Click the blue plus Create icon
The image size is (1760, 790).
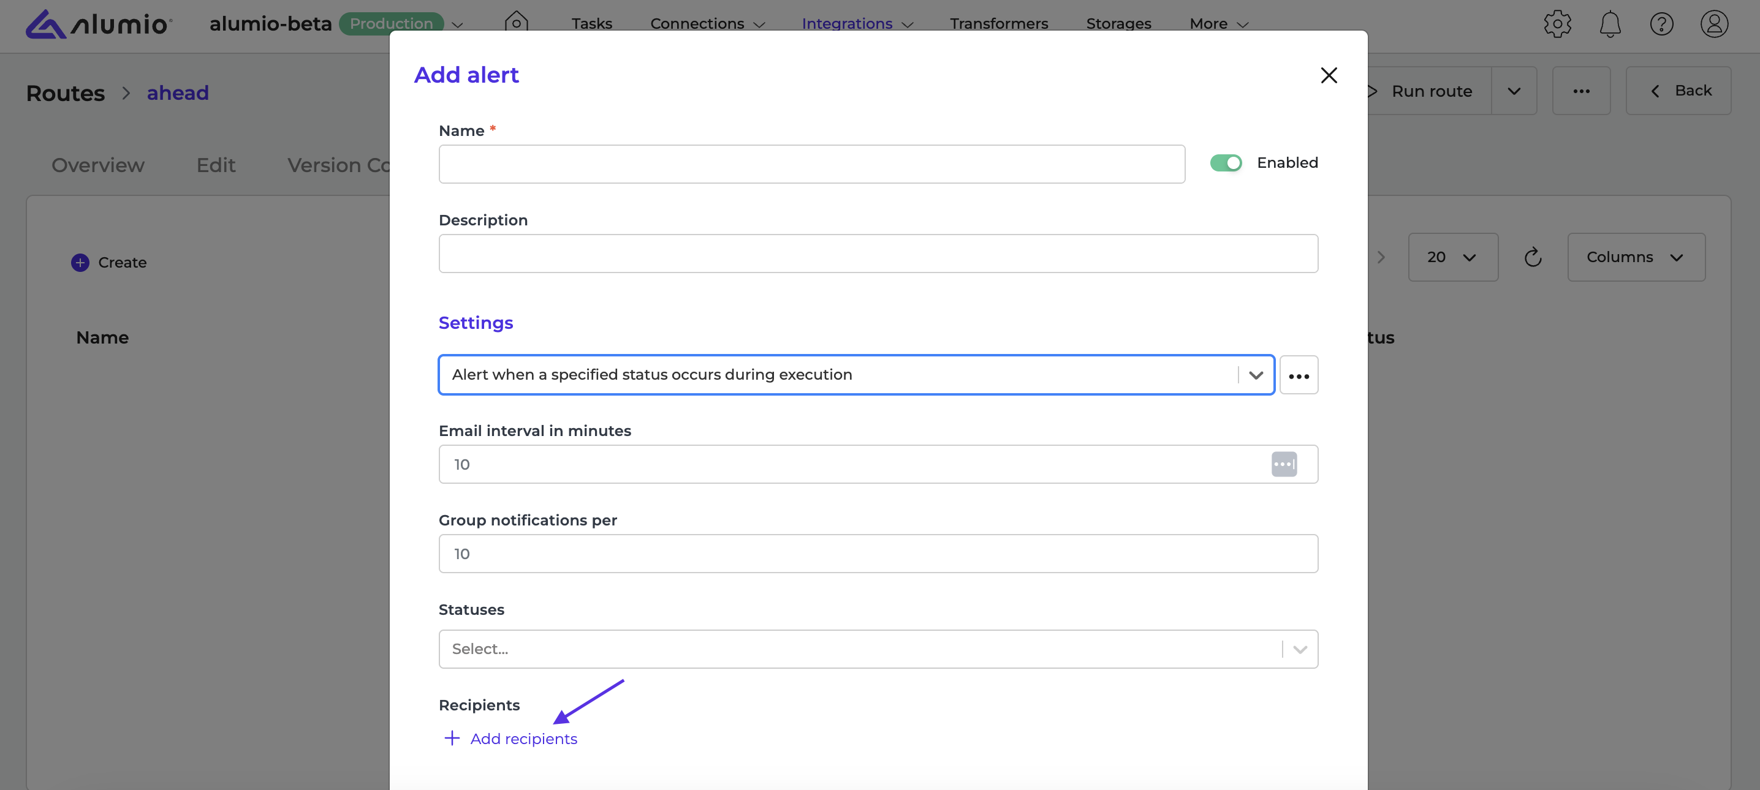click(80, 263)
